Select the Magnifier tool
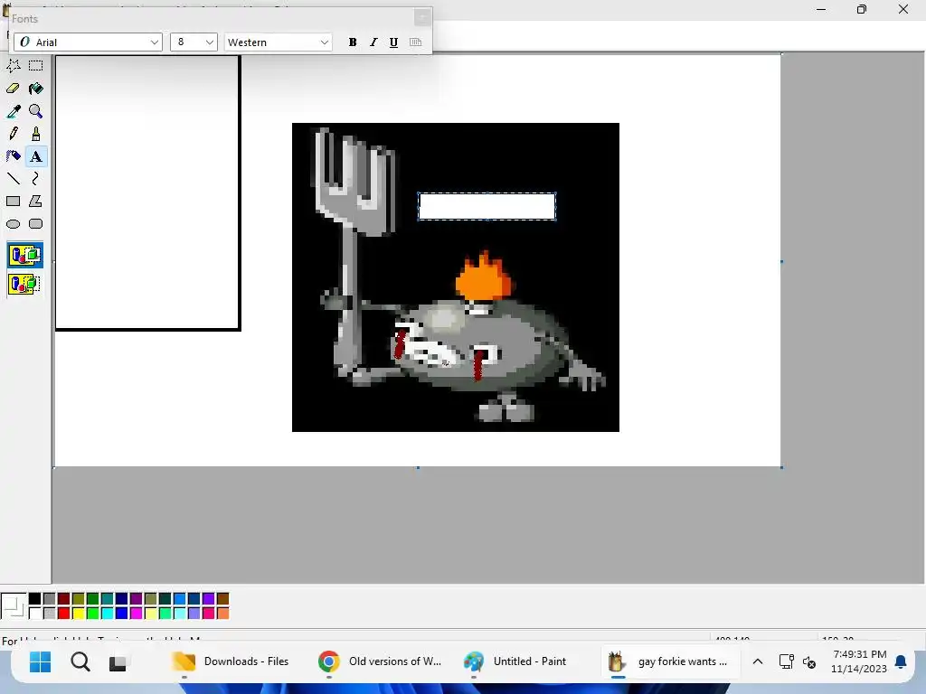 [36, 111]
